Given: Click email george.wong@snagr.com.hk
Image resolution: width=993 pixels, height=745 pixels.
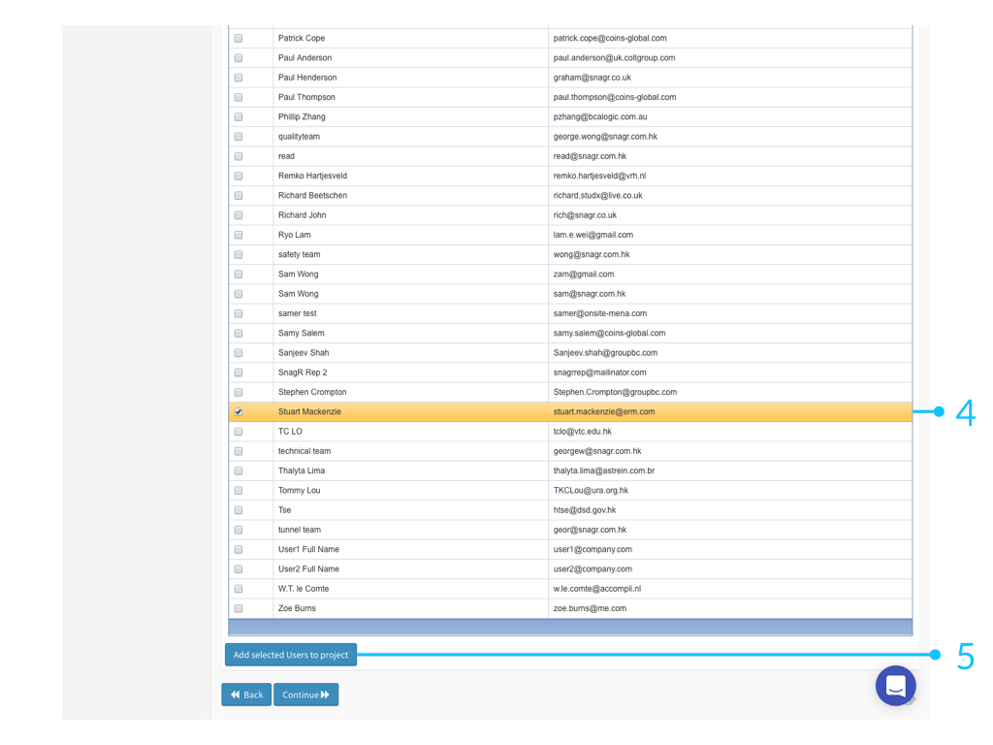Looking at the screenshot, I should 605,136.
